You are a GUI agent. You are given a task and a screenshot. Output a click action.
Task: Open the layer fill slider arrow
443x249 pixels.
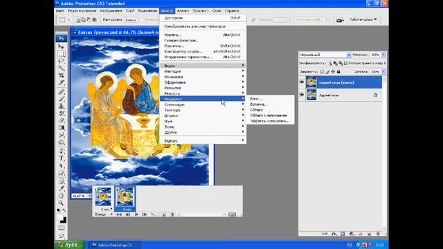coord(383,72)
